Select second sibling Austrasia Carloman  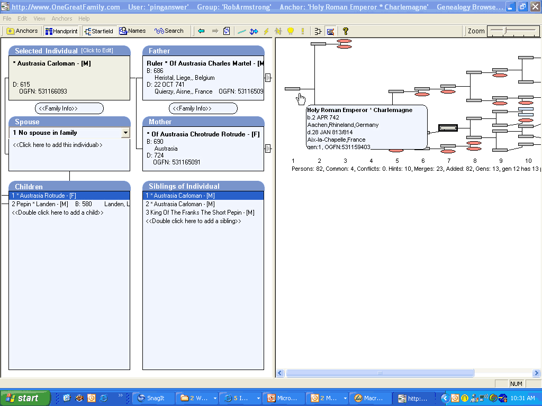tap(203, 204)
